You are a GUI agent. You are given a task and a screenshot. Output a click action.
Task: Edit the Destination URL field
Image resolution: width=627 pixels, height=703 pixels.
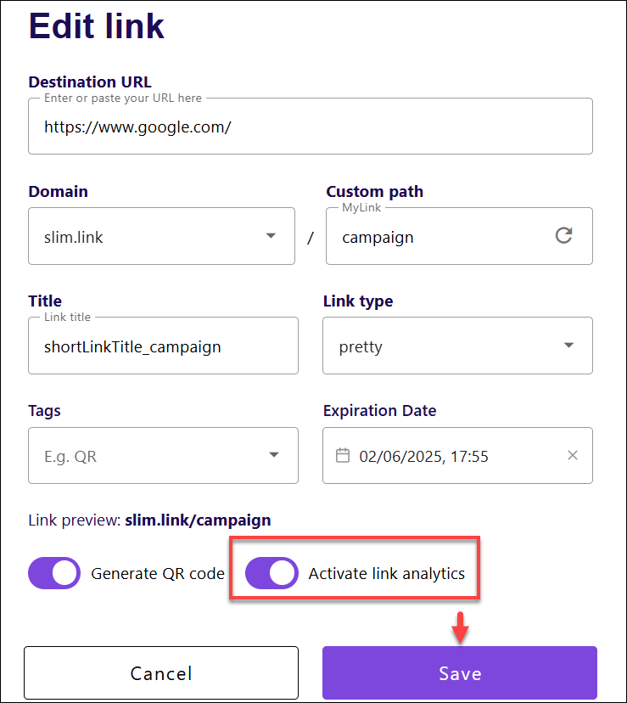click(311, 127)
